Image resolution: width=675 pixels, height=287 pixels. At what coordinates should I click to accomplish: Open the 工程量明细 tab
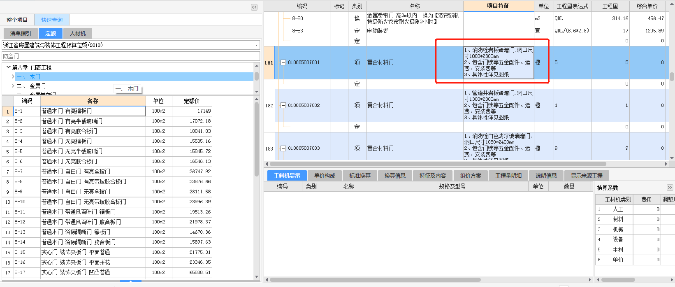tap(508, 175)
